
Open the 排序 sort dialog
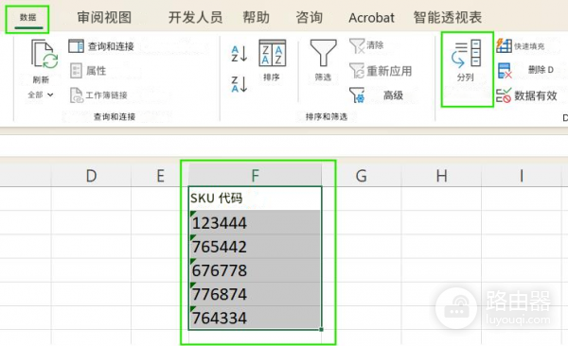point(272,61)
